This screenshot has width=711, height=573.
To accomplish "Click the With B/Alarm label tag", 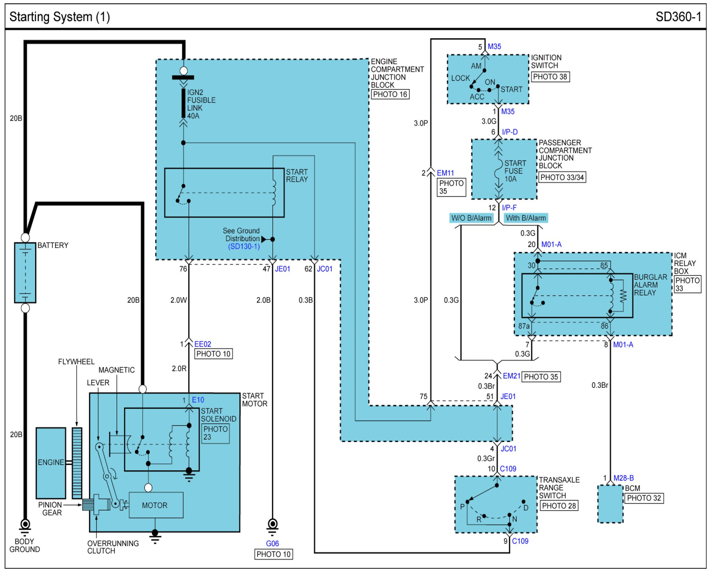I will [525, 218].
